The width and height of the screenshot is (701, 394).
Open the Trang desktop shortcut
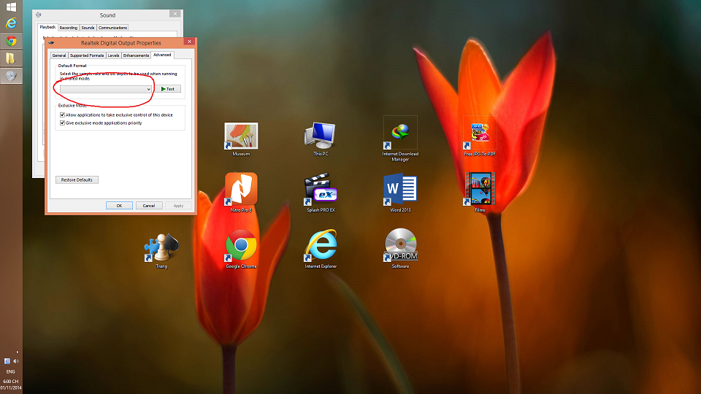click(161, 250)
